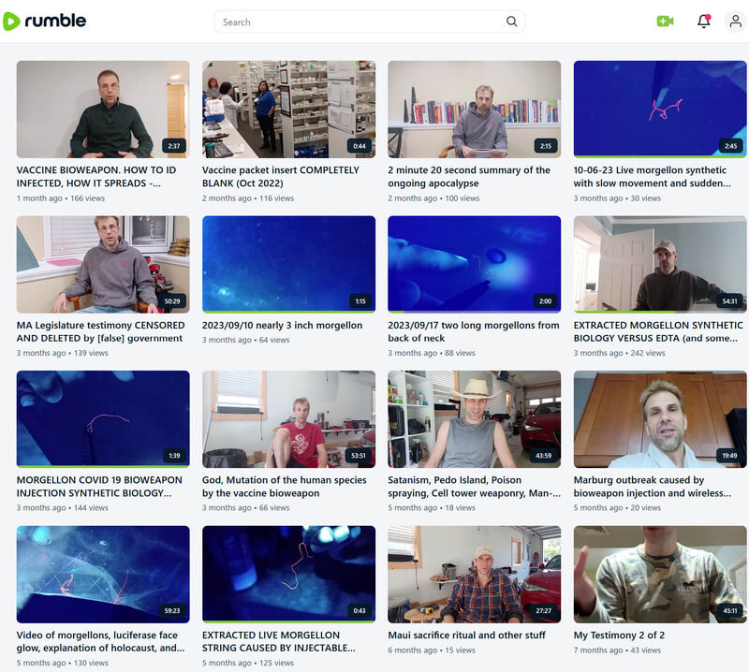Viewport: 749px width, 672px height.
Task: Open thumbnail of 2:15 bookshelf video
Action: (475, 109)
